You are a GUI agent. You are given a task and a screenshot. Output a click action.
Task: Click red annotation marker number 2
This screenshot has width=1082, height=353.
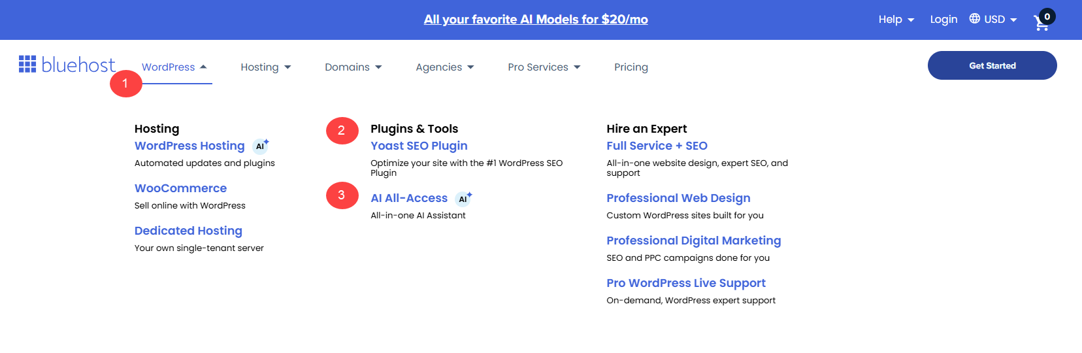pos(342,131)
